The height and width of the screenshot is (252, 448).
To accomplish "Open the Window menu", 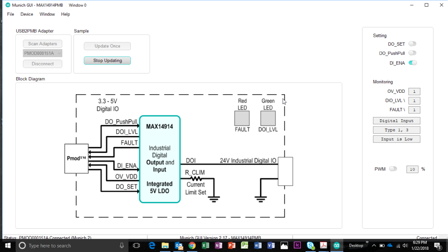I will click(x=47, y=14).
